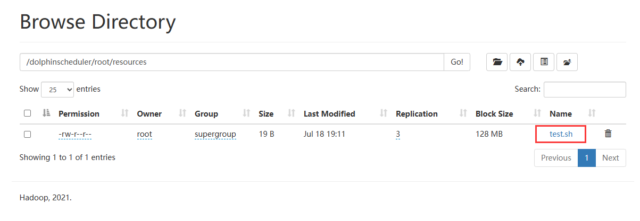Image resolution: width=640 pixels, height=221 pixels.
Task: Sort by the Permission column arrows icon
Action: tap(125, 113)
